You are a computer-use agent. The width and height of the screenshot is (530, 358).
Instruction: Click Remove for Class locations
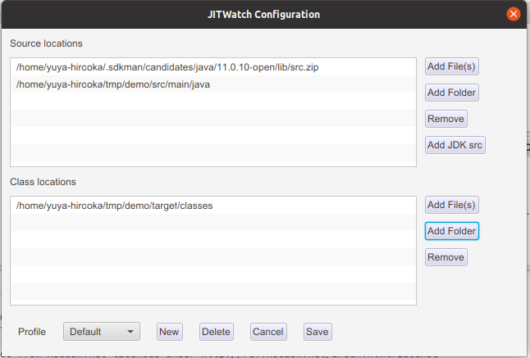click(445, 257)
